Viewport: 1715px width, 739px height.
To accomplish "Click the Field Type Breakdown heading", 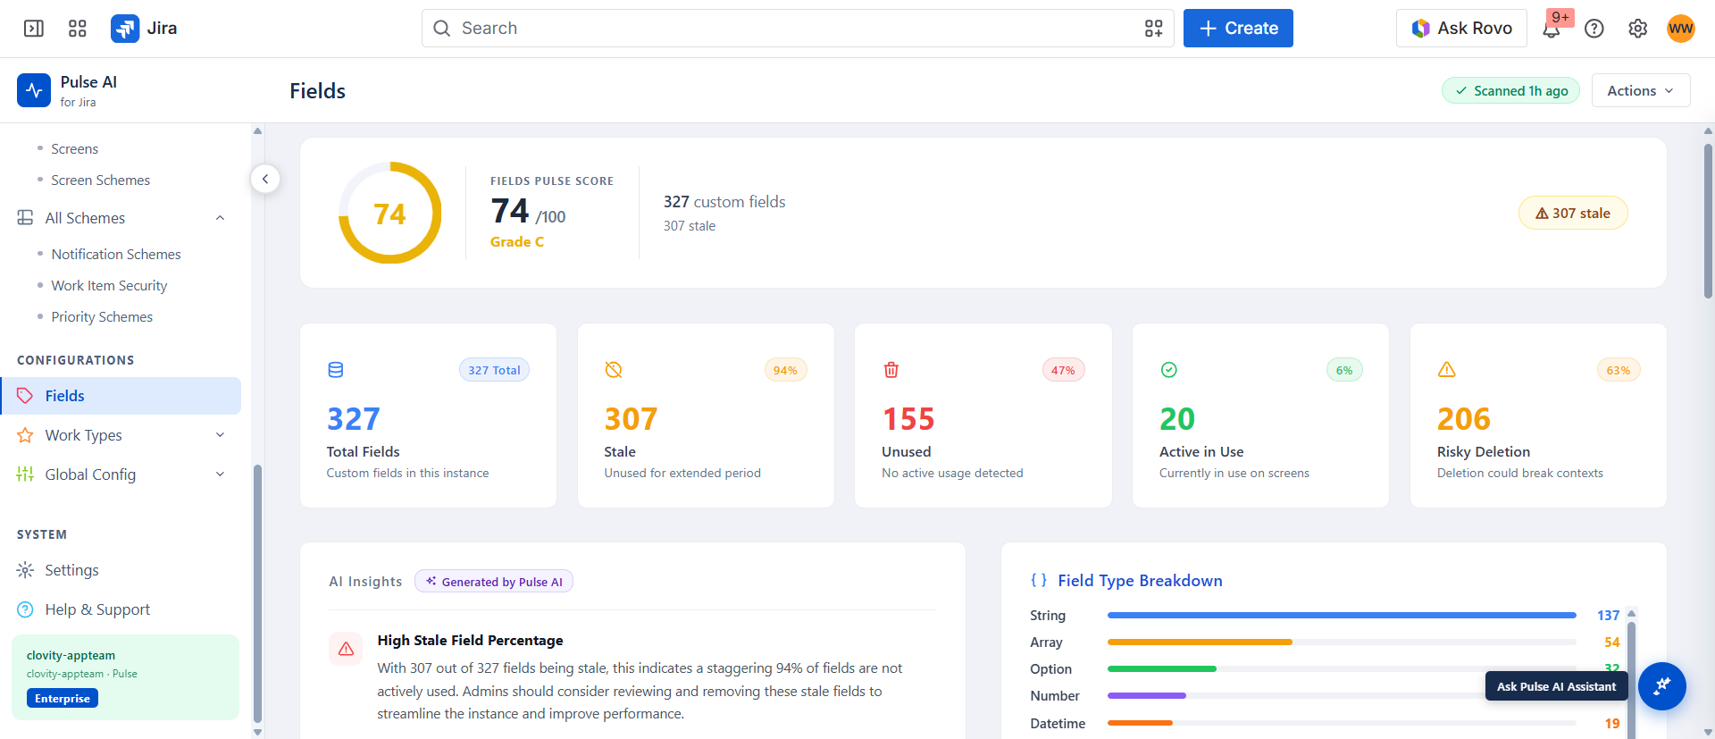I will [1140, 581].
